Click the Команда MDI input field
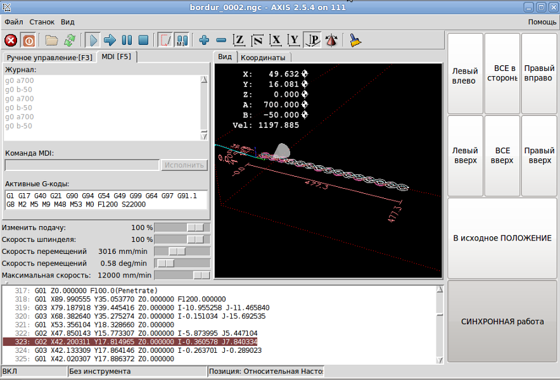 click(82, 165)
